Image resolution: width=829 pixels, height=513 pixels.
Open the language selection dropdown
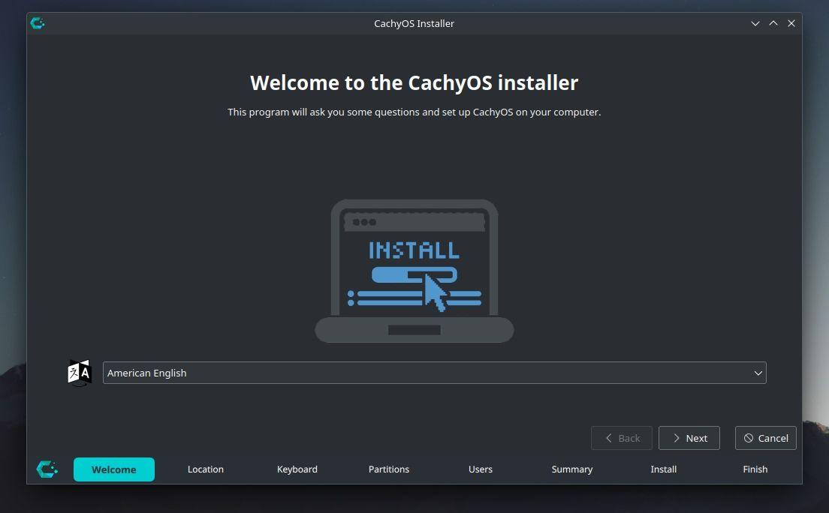point(434,373)
